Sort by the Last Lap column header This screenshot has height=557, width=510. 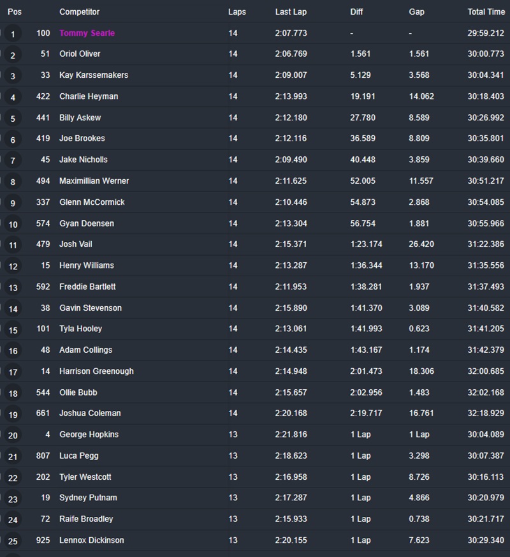pos(291,12)
